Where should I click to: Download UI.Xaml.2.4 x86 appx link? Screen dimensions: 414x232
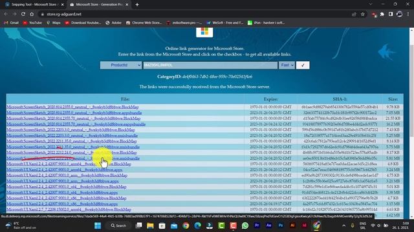coord(62,204)
